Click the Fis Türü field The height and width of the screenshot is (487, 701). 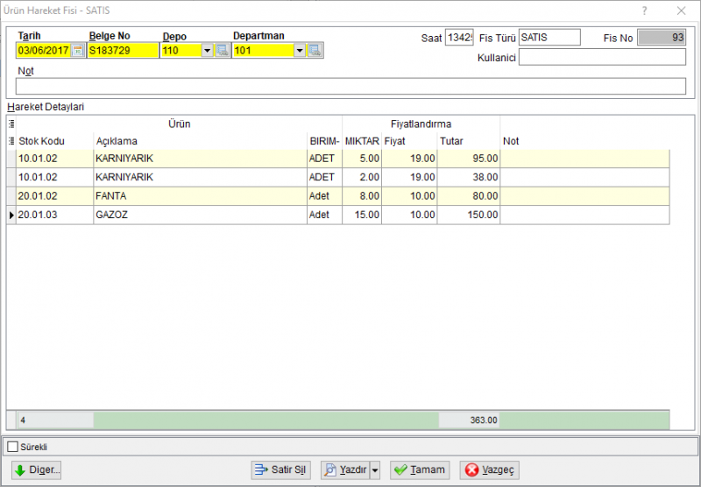549,38
